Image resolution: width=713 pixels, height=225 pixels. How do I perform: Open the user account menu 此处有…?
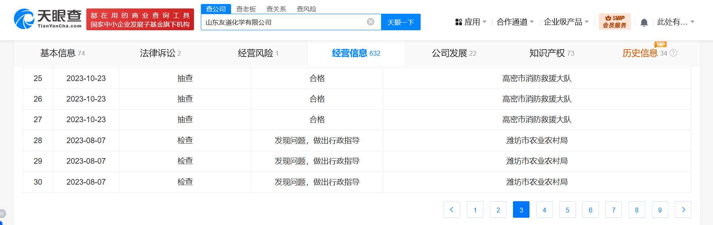(x=675, y=22)
